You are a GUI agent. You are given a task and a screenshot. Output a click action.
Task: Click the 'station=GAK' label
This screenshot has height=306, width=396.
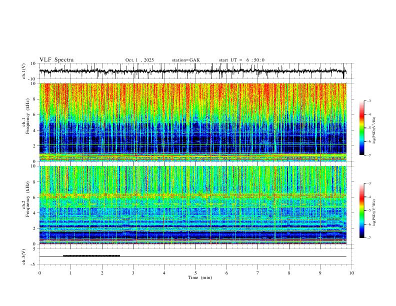coord(185,60)
